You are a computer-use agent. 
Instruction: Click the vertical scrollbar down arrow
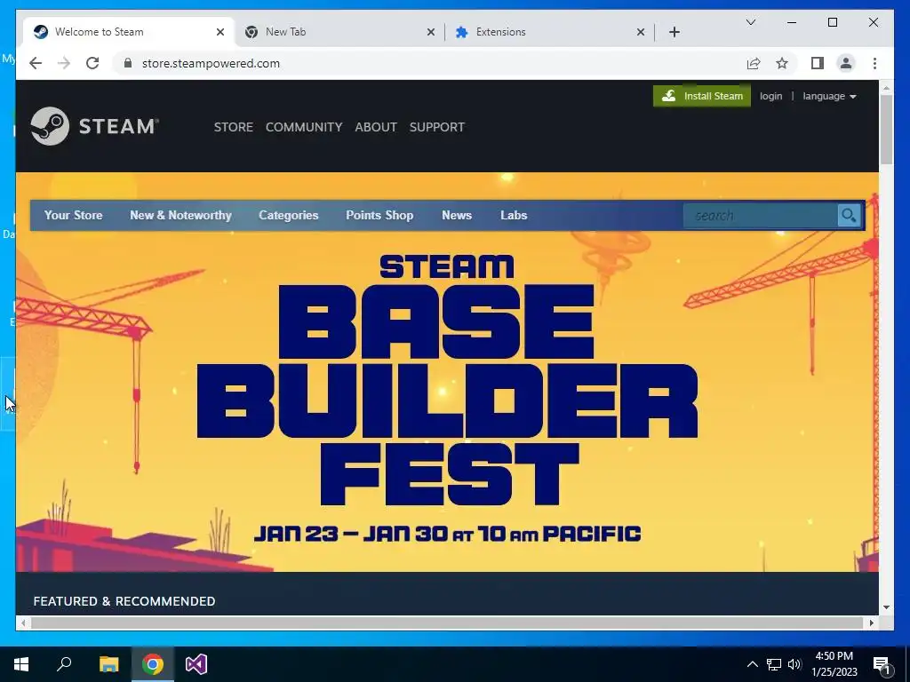click(x=886, y=607)
